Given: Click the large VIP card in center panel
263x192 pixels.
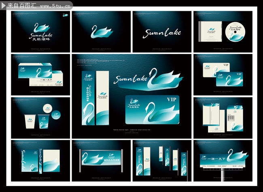Looking at the screenshot, I should pos(152,110).
